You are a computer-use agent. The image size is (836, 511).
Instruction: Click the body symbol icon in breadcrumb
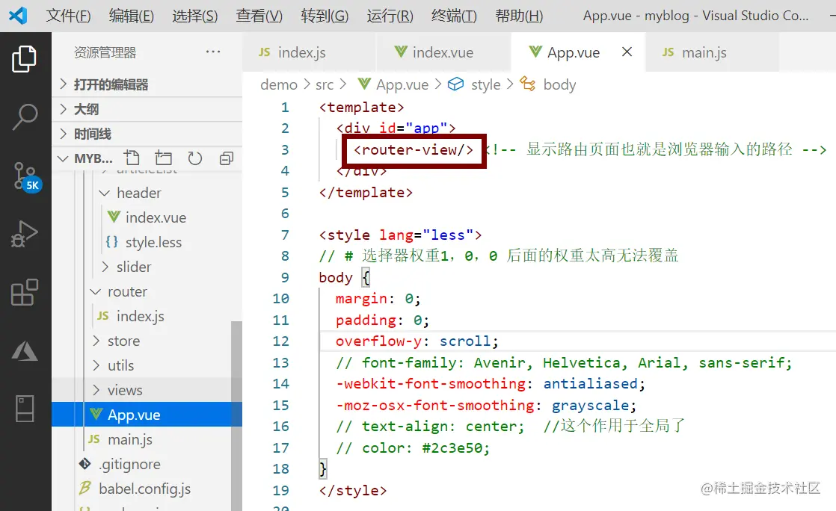point(527,84)
